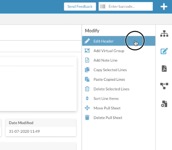Viewport: 172px width, 150px height.
Task: Click the solid trash icon beside Delete Pull Sheet
Action: click(87, 117)
